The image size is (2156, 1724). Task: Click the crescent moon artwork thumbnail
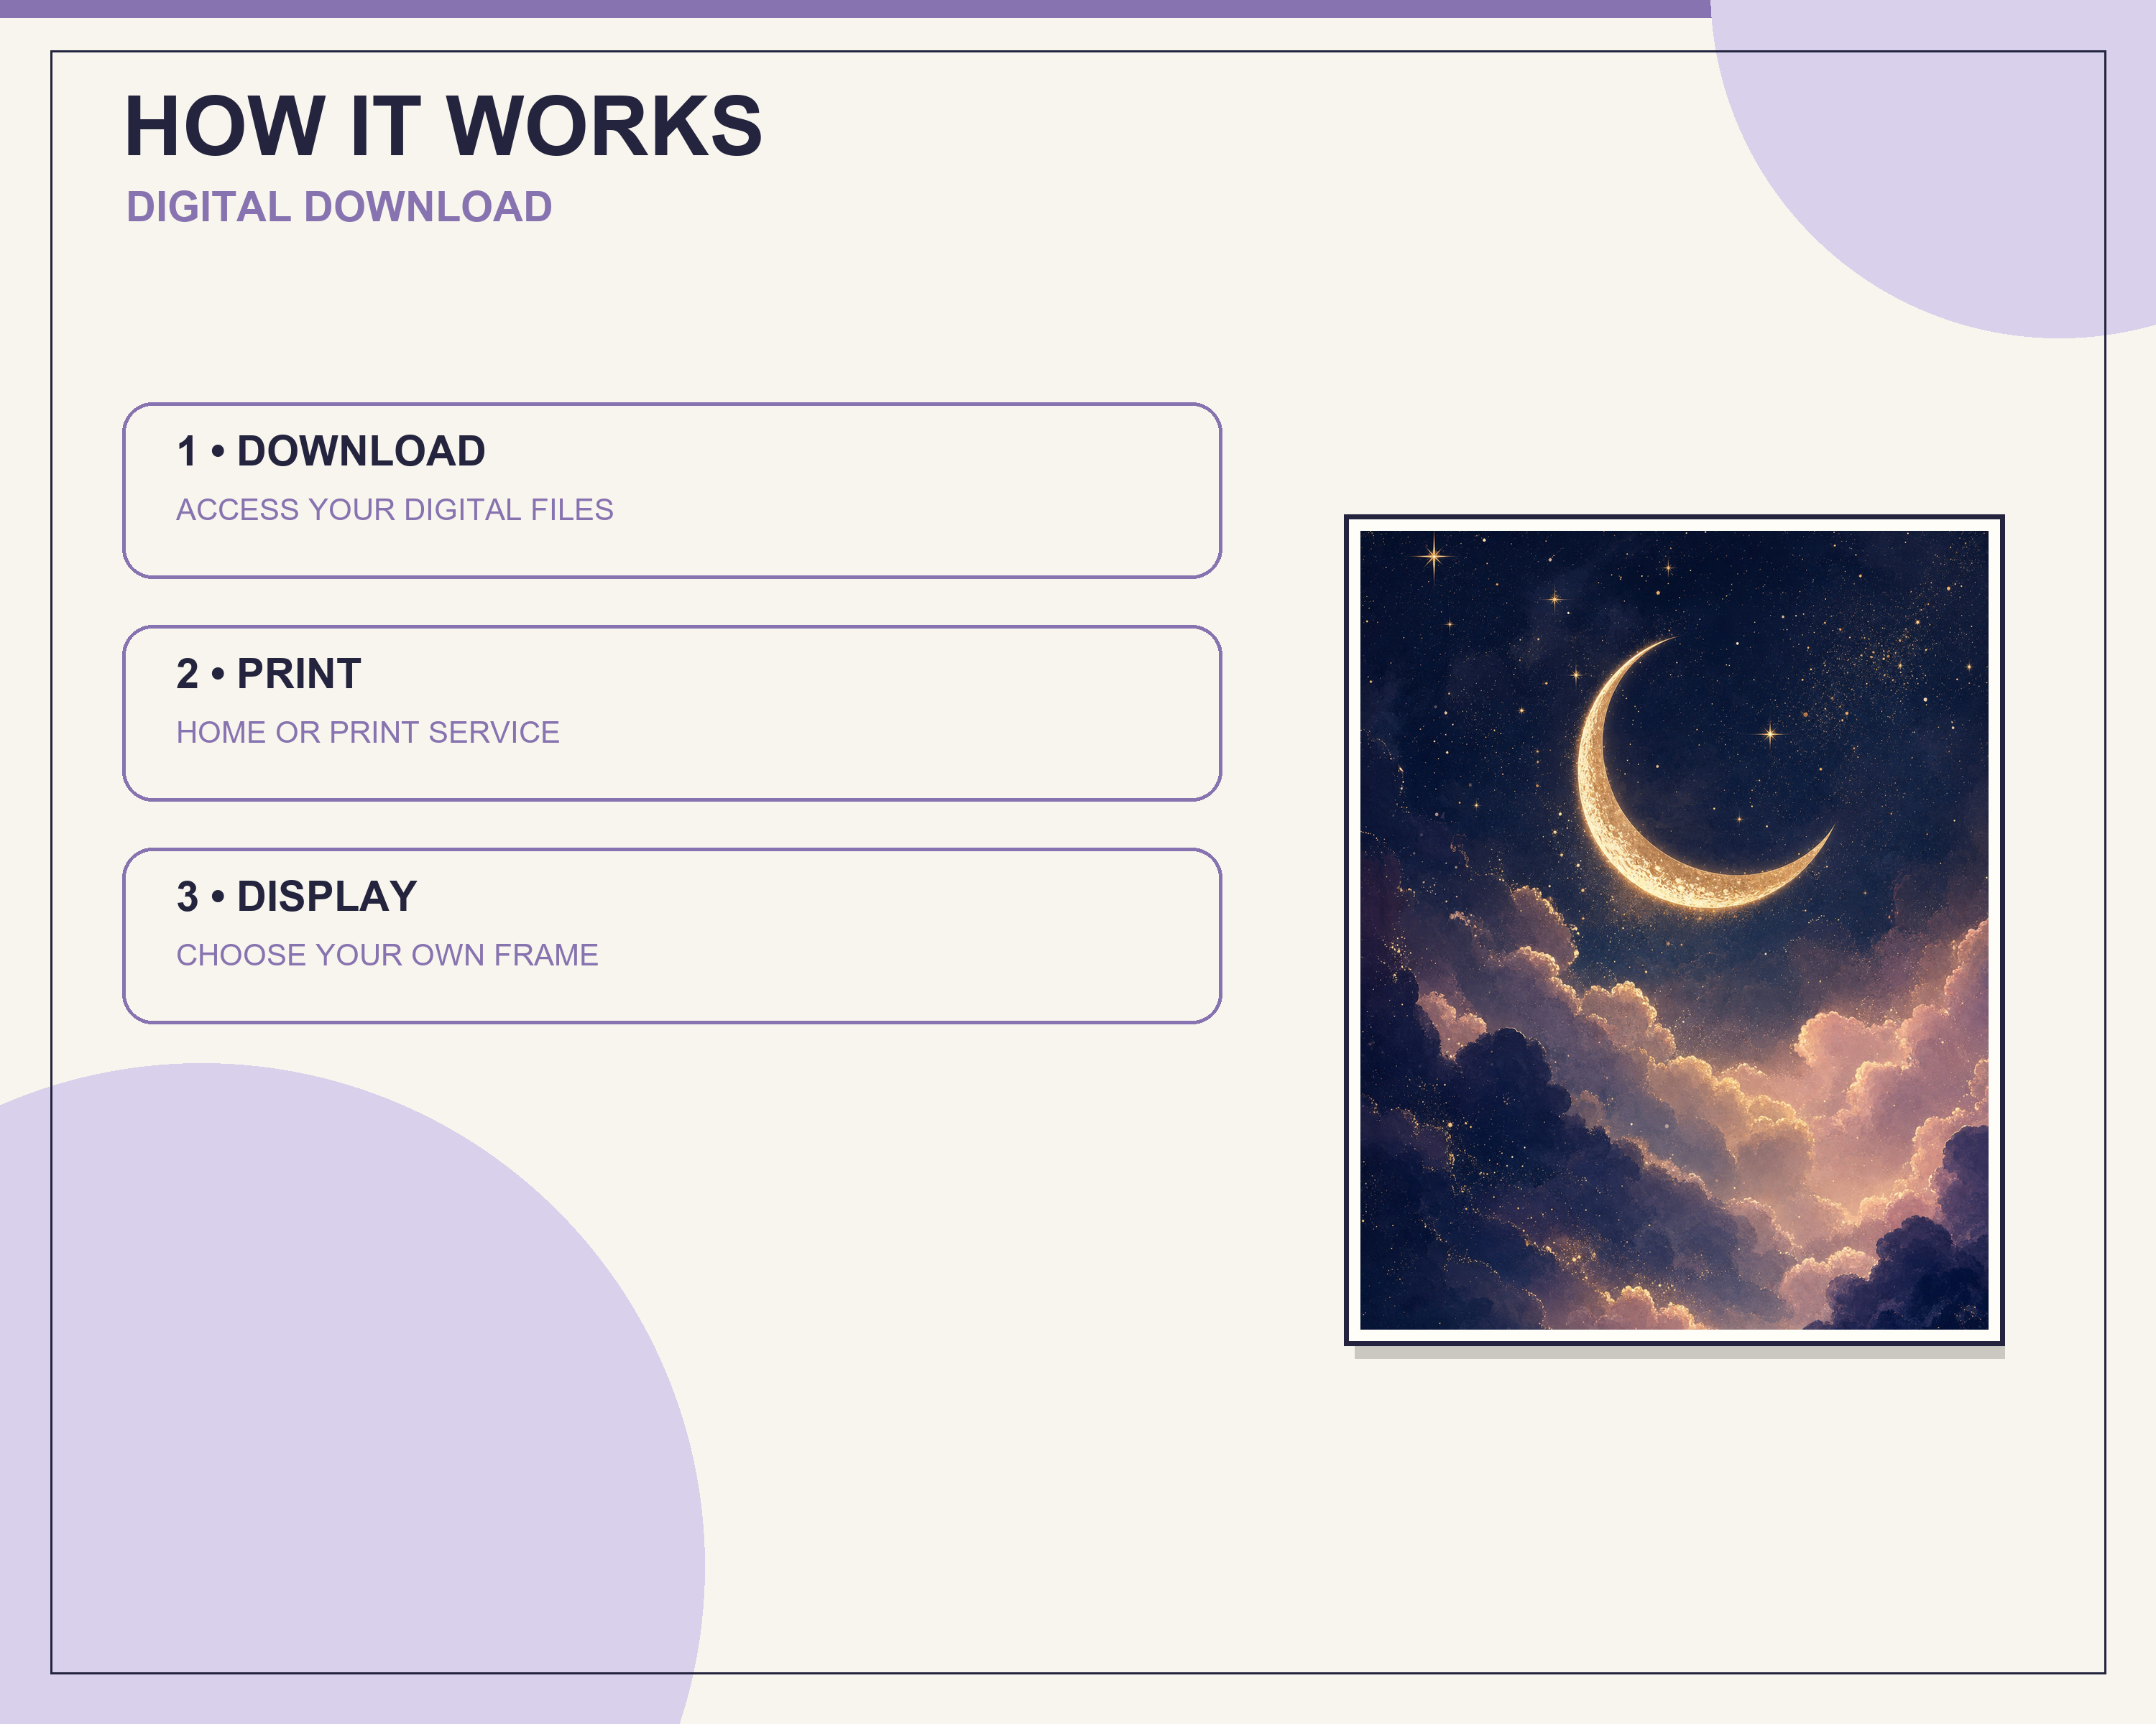[x=1674, y=930]
